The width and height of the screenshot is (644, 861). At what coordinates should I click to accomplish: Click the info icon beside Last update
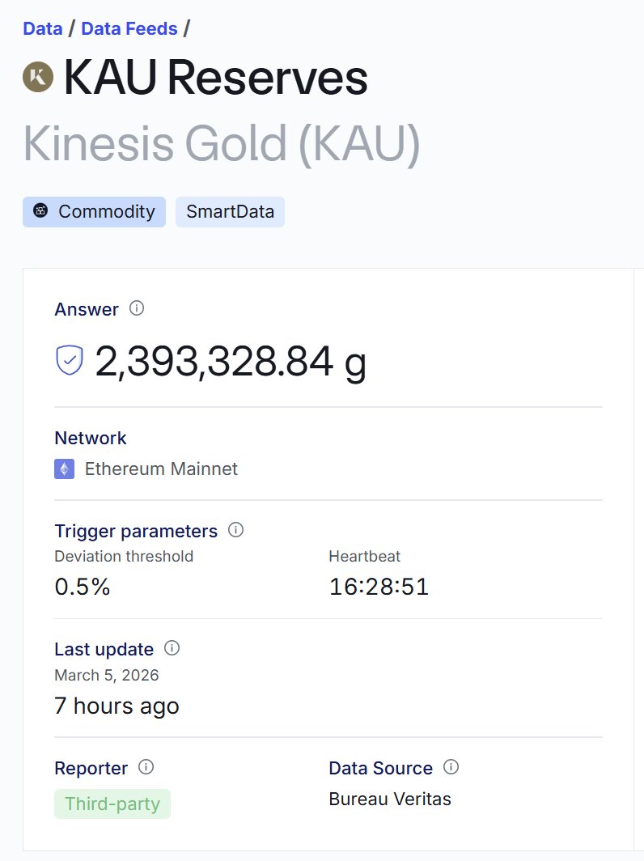tap(172, 648)
